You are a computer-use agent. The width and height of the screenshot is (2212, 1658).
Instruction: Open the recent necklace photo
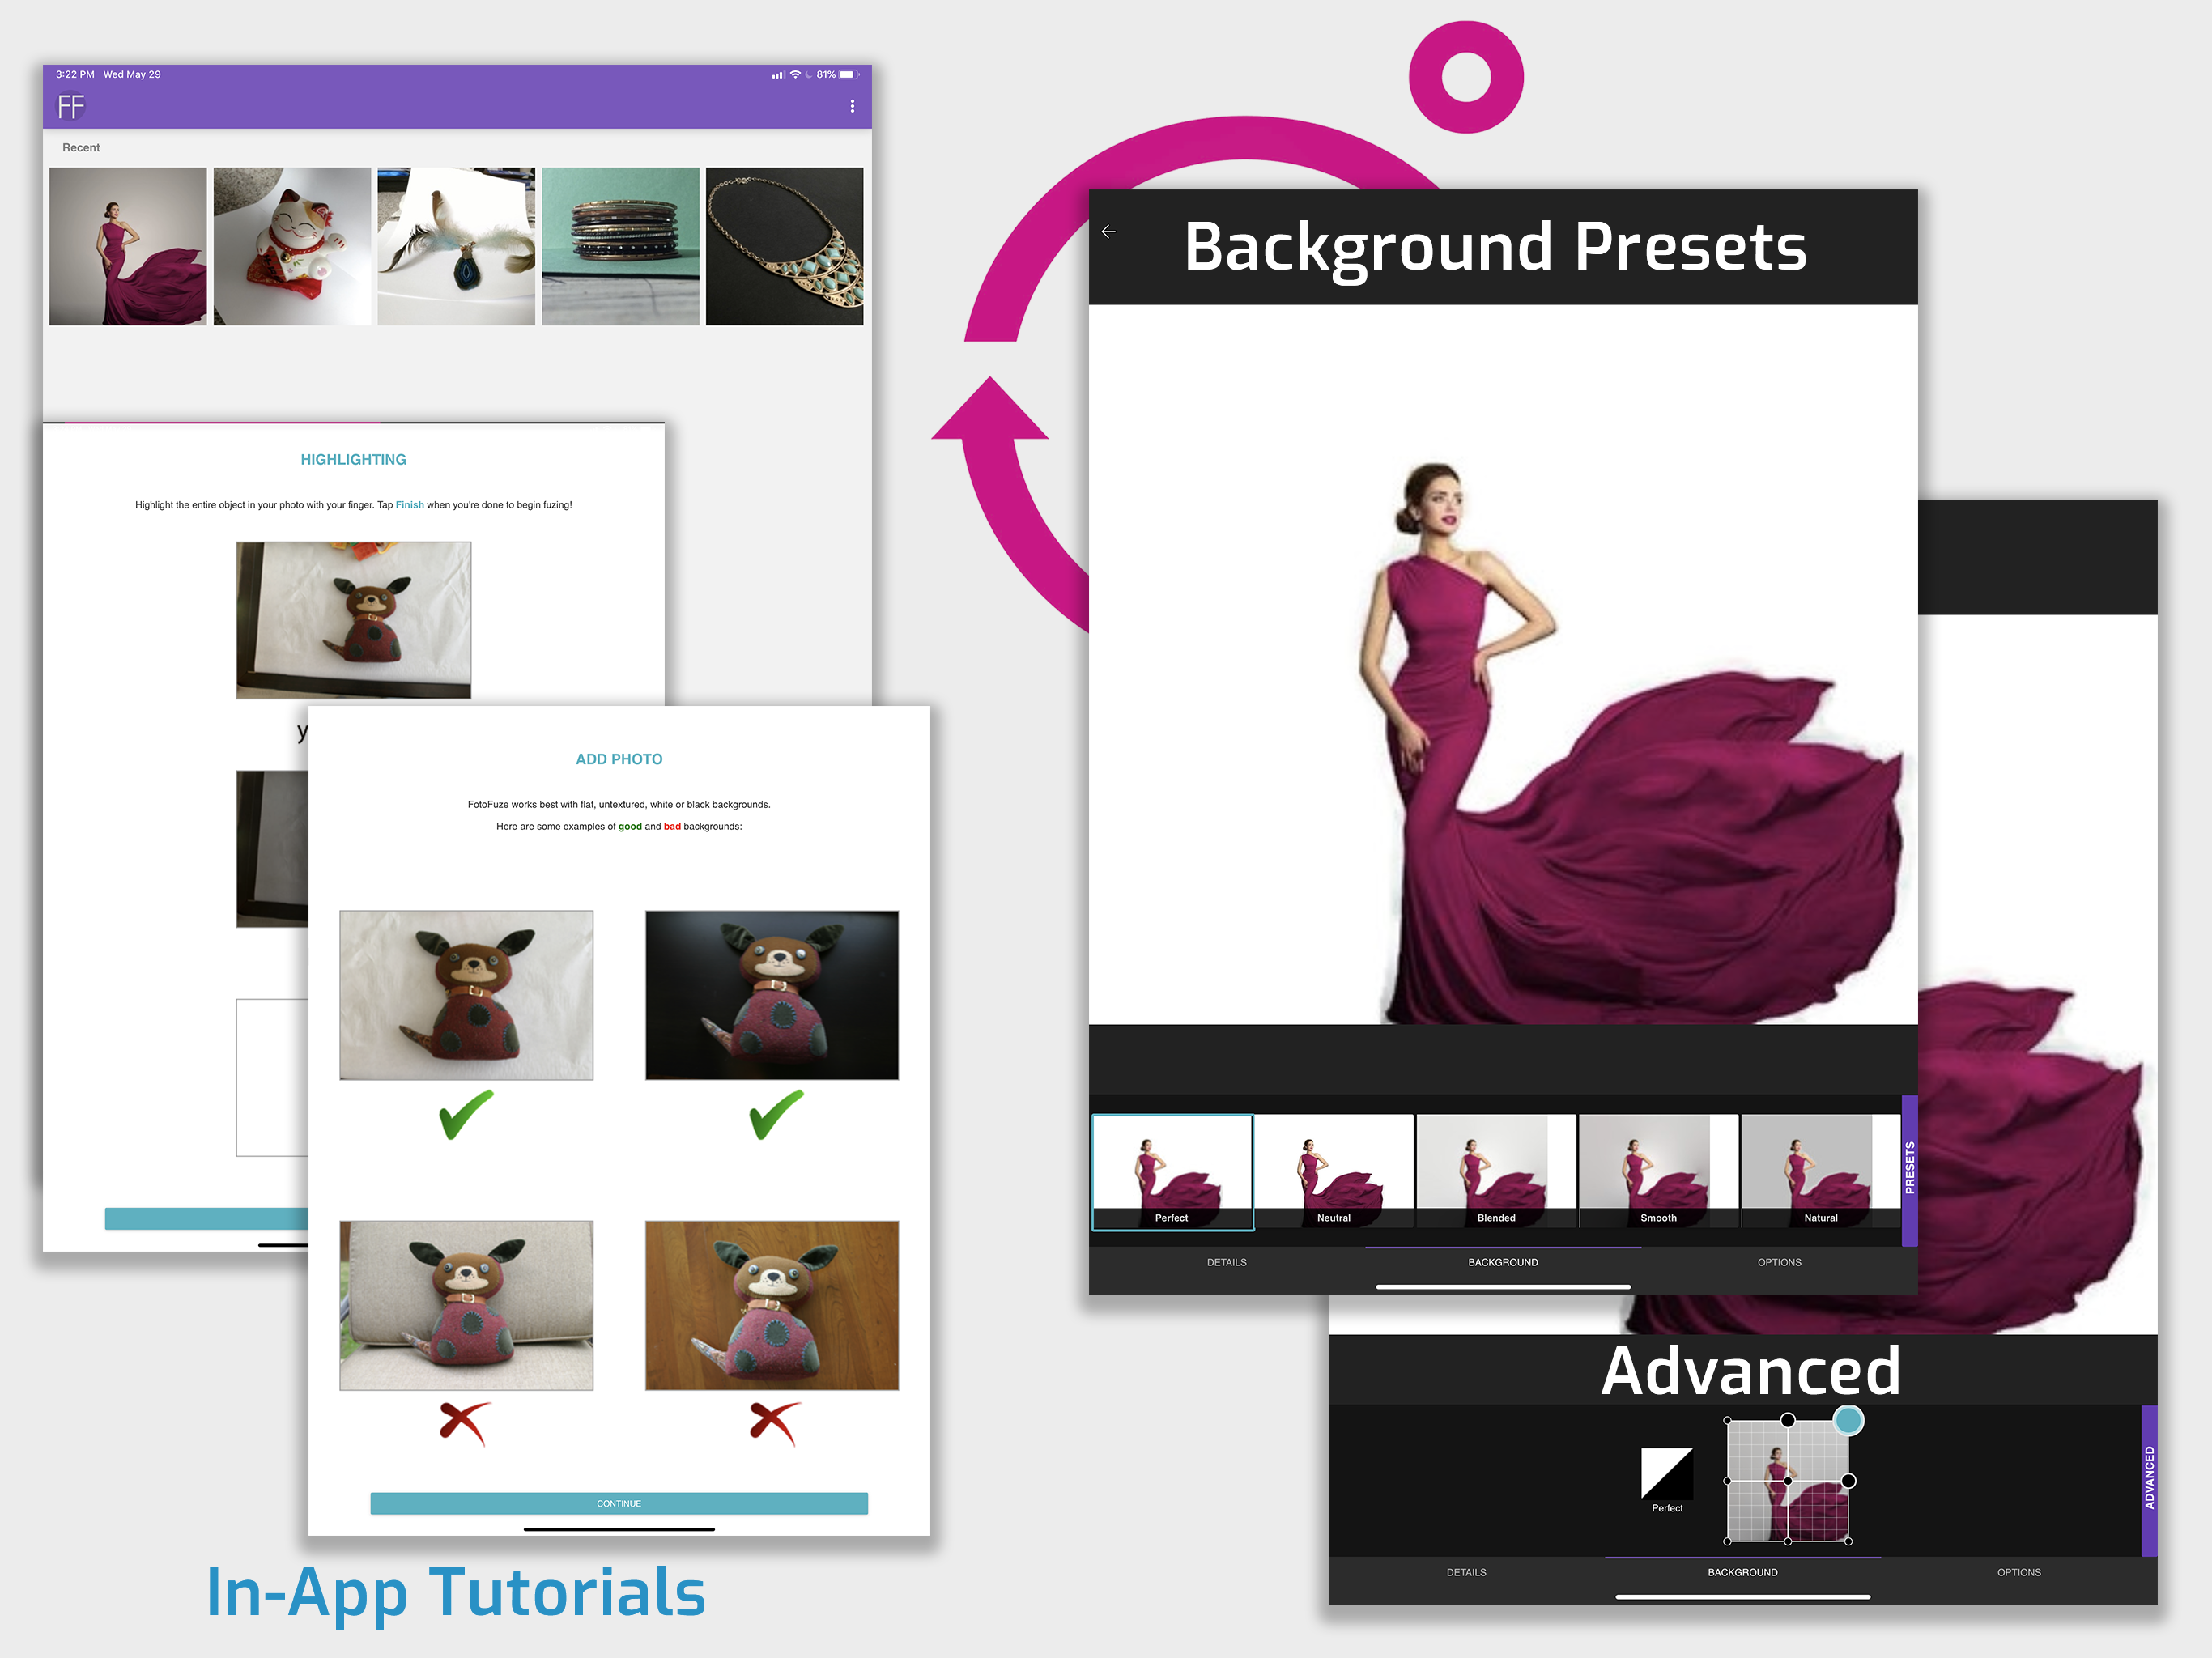click(784, 246)
